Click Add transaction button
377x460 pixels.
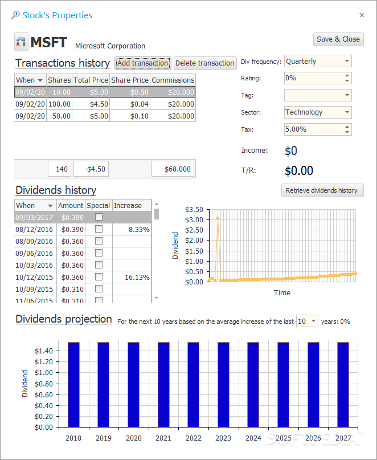click(x=142, y=63)
